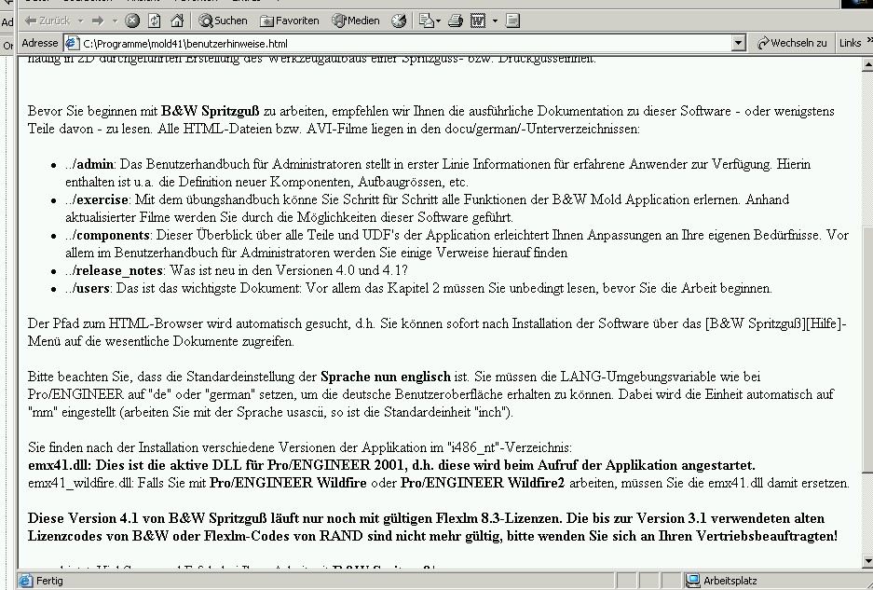873x590 pixels.
Task: Click the discussion page icon in toolbar
Action: point(512,21)
